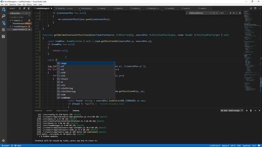Synchronize changes from the status bar
The height and width of the screenshot is (147, 262).
coord(12,146)
